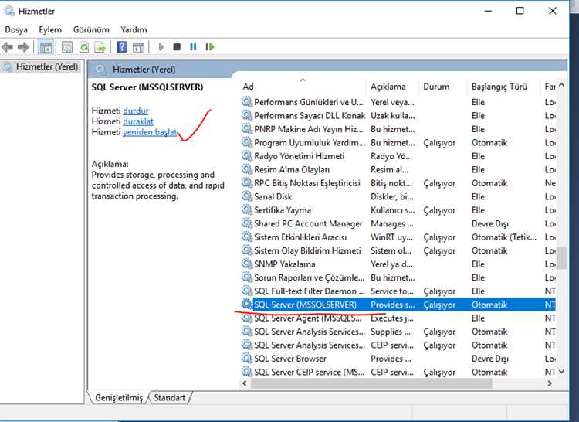Select Hizmetler (Yerel) in the left tree

point(47,67)
